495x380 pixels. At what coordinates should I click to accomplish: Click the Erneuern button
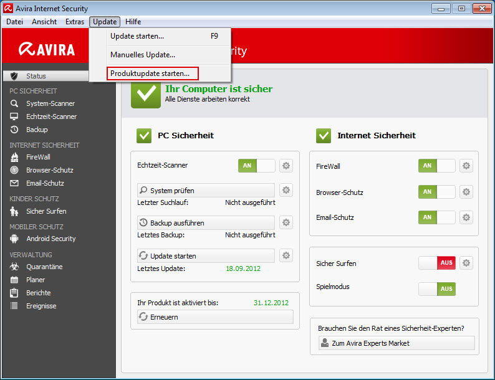pos(215,317)
